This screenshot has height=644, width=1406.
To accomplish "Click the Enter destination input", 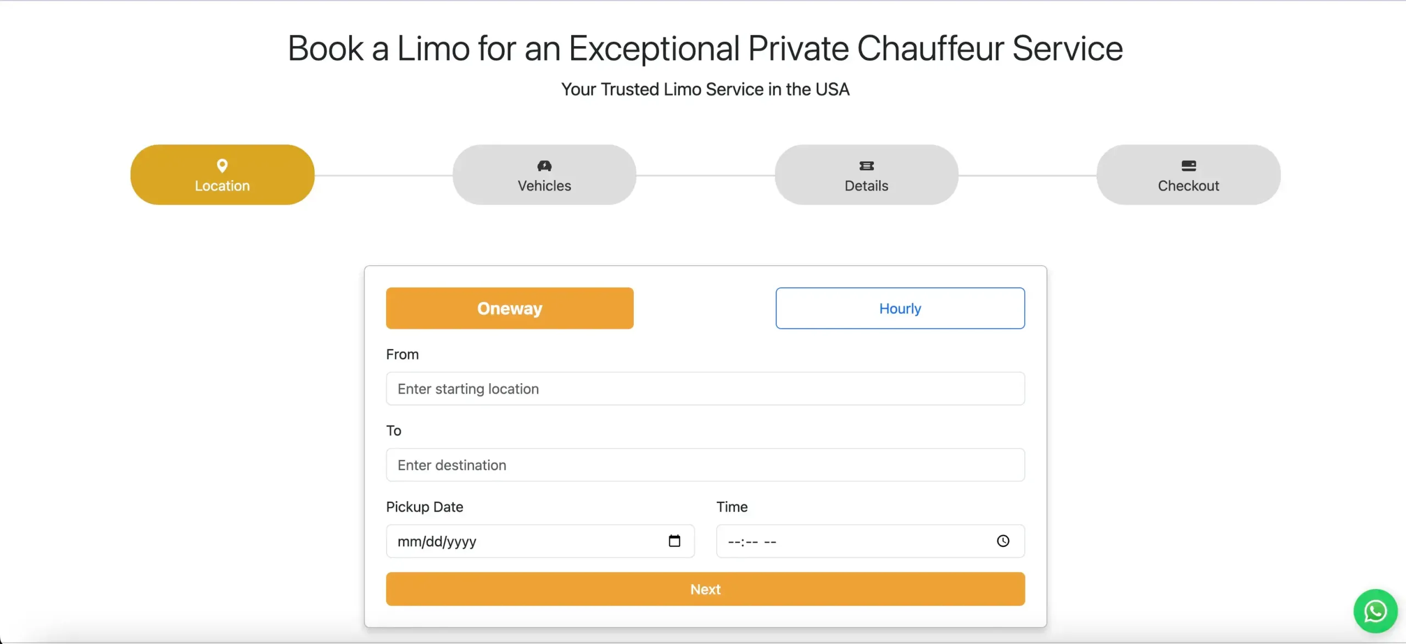I will click(705, 465).
